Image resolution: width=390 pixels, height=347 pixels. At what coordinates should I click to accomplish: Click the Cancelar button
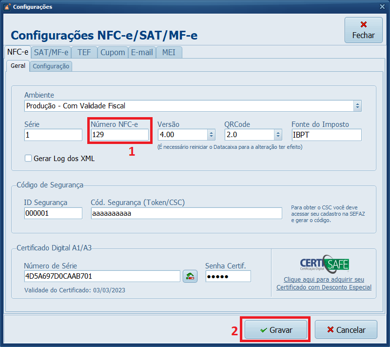click(346, 330)
